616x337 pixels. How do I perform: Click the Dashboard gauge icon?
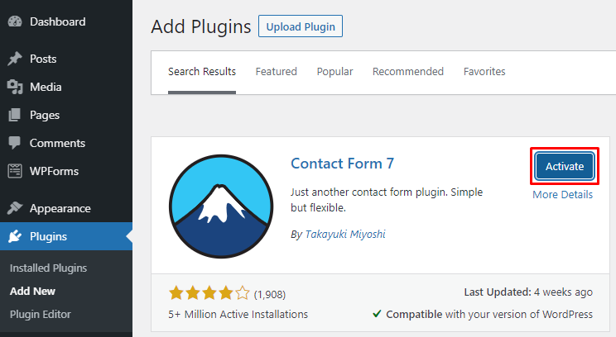(x=15, y=21)
